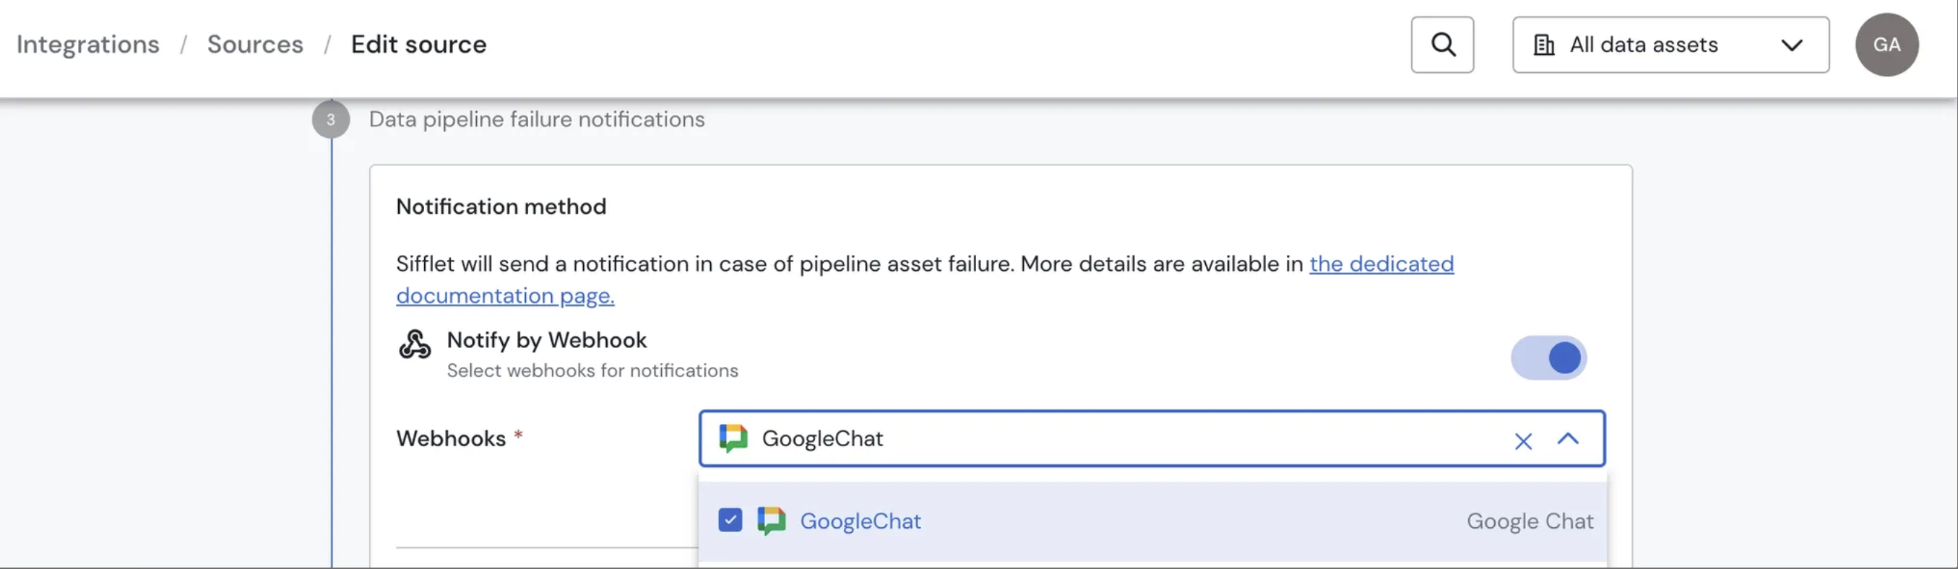Screen dimensions: 1958x569
Task: Uncheck the GoogleChat checkbox
Action: click(x=730, y=521)
